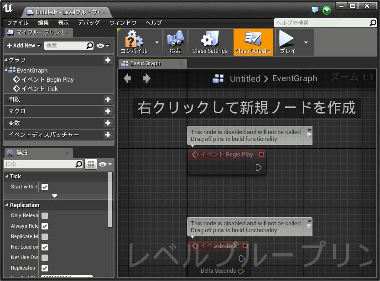Click the Search binoculars toolbar icon
Screen dimensions: 380x281
coord(175,42)
